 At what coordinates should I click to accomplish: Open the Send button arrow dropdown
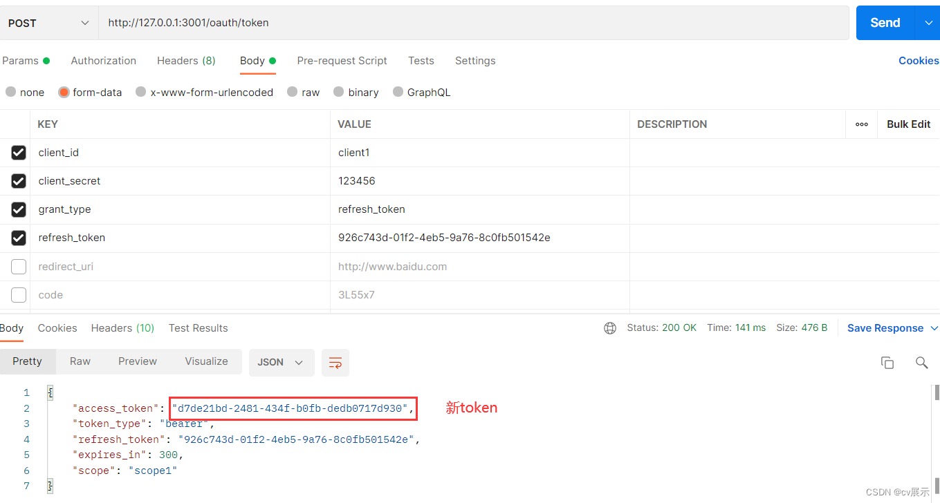(928, 23)
